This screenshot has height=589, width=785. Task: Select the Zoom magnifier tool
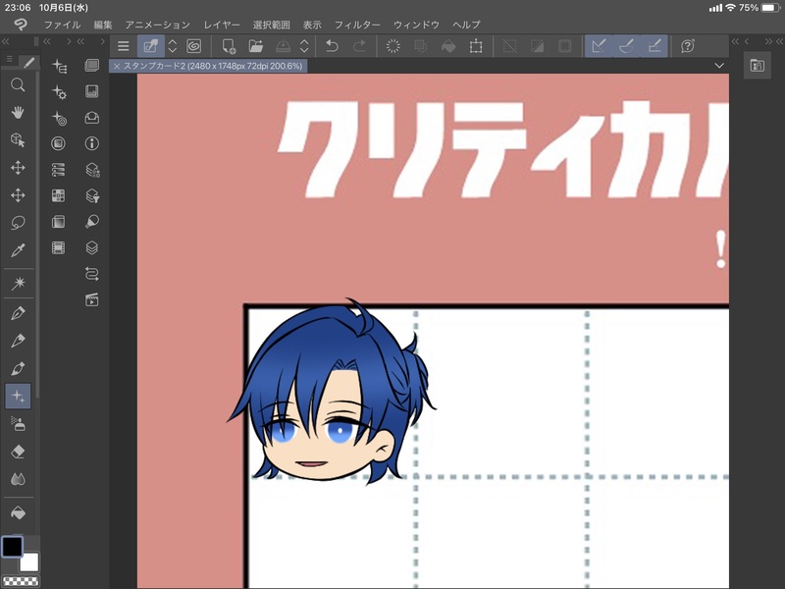pos(18,85)
